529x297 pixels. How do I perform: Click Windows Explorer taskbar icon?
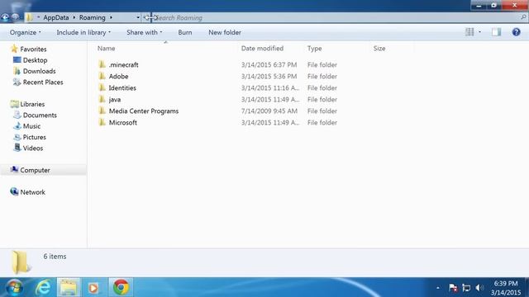pos(69,288)
